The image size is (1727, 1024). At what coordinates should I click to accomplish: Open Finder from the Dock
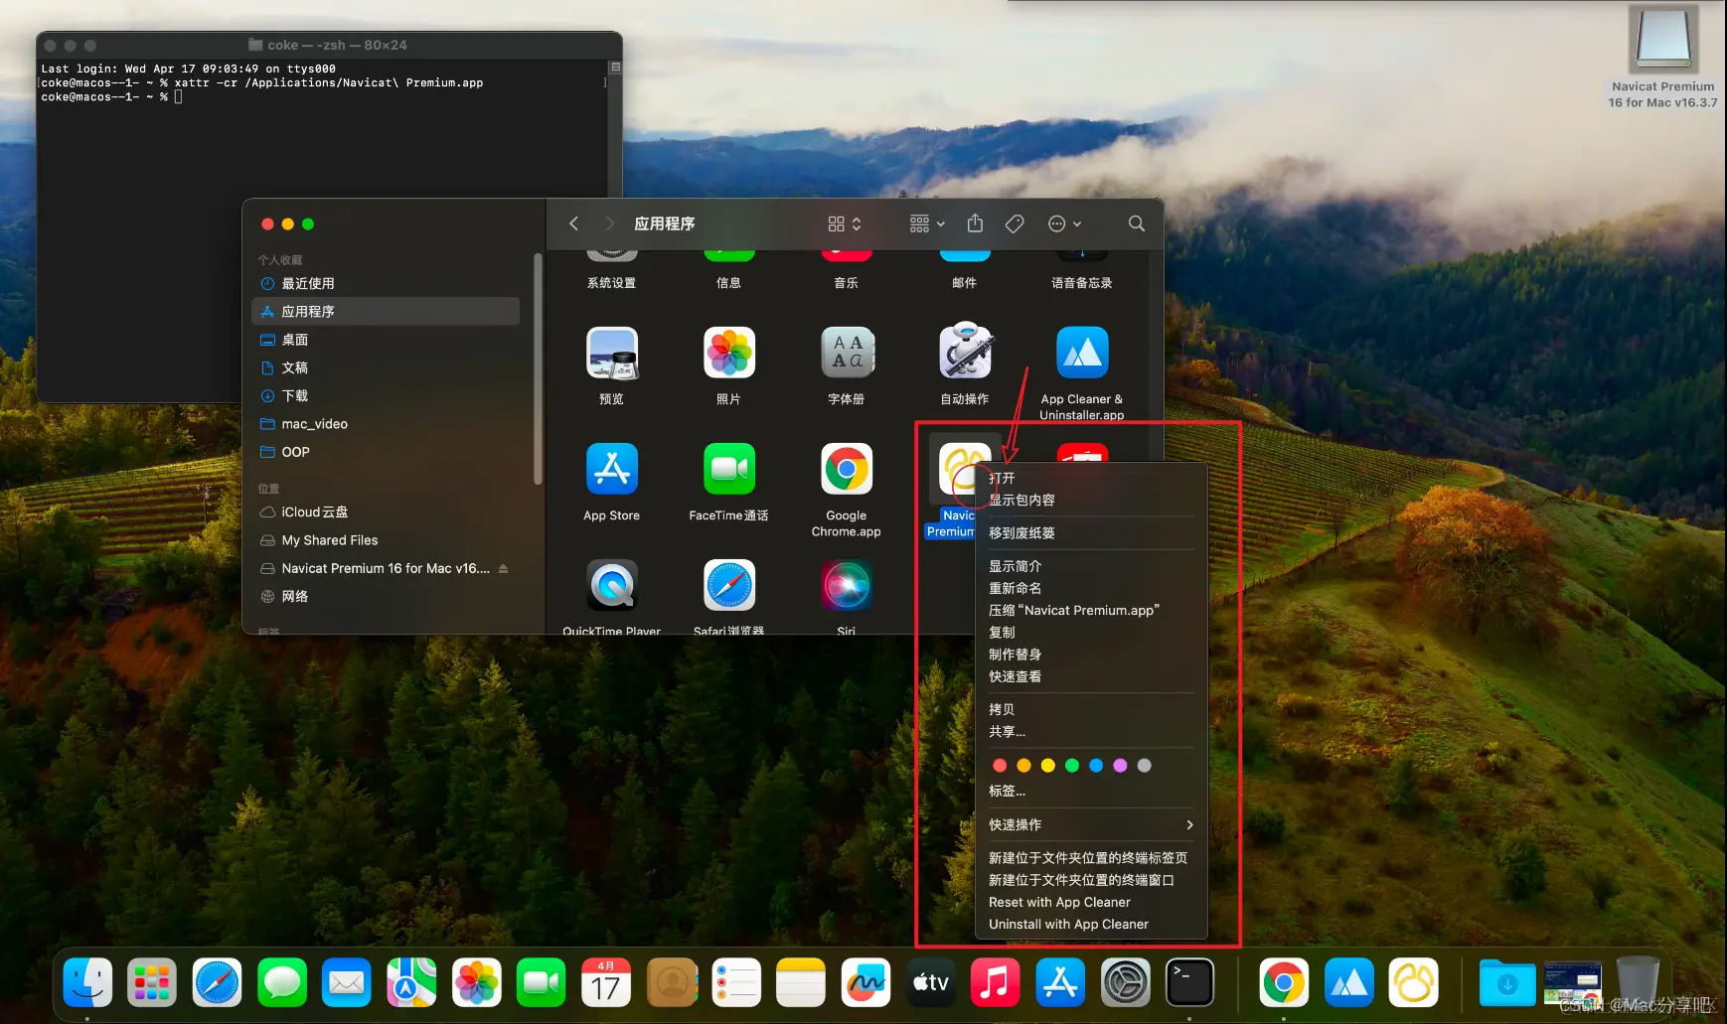[87, 983]
